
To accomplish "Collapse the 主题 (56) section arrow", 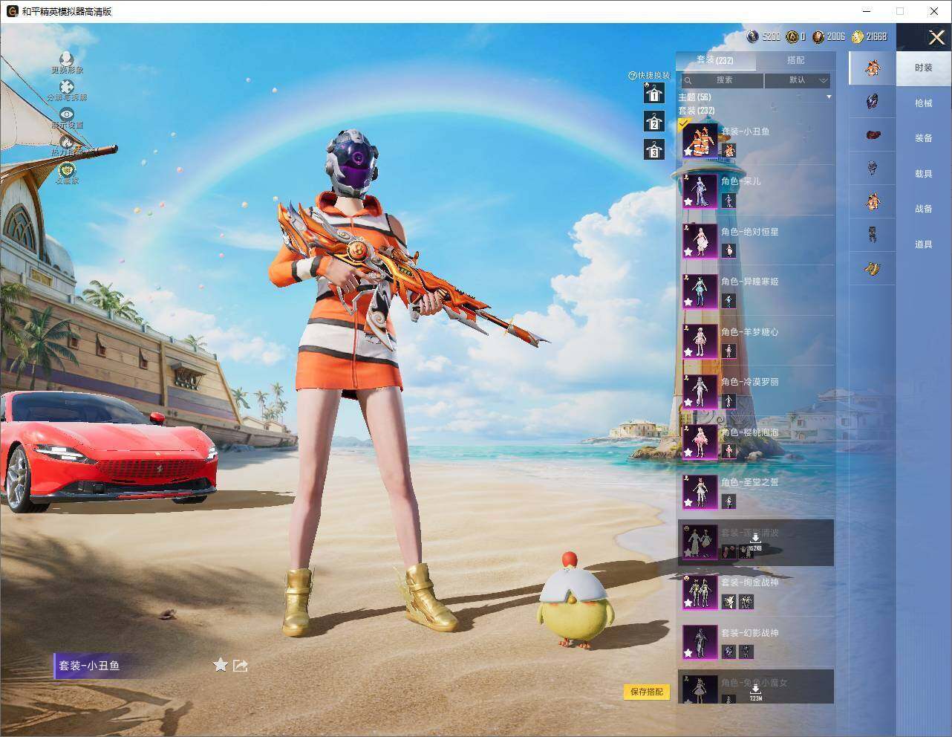I will tap(829, 97).
